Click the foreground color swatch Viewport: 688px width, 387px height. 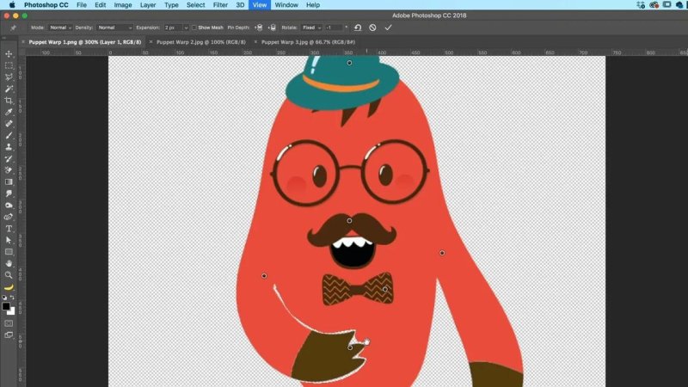coord(6,306)
